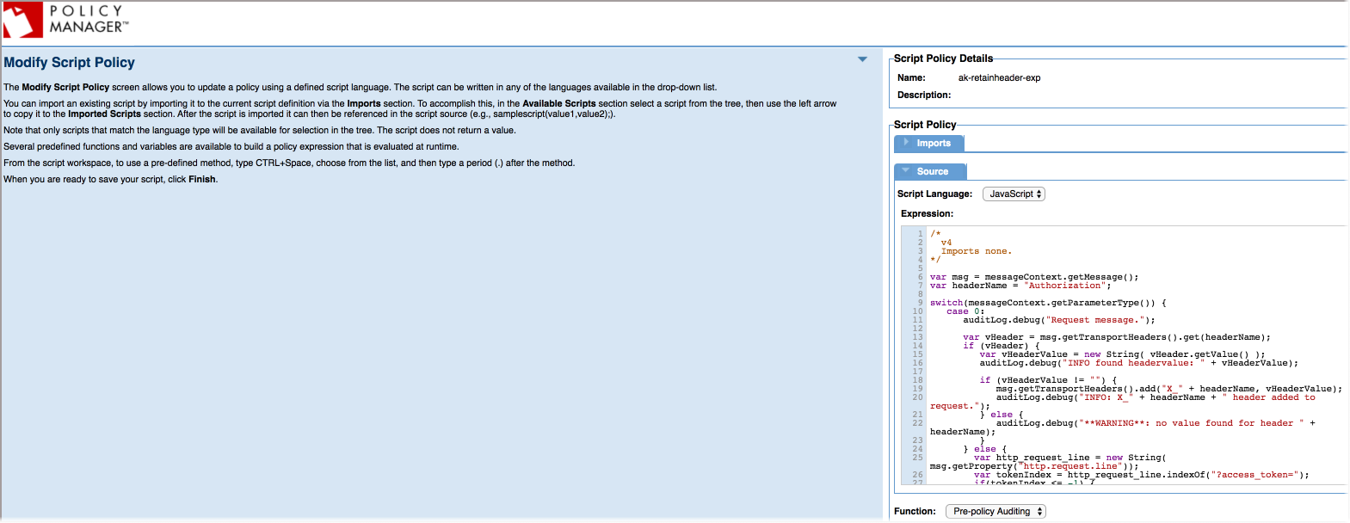This screenshot has height=523, width=1350.
Task: Click the Imports section triangle icon
Action: tap(906, 143)
